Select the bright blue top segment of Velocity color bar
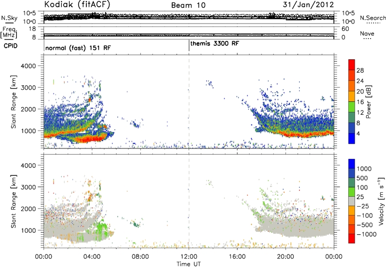The height and width of the screenshot is (267, 386). (352, 164)
